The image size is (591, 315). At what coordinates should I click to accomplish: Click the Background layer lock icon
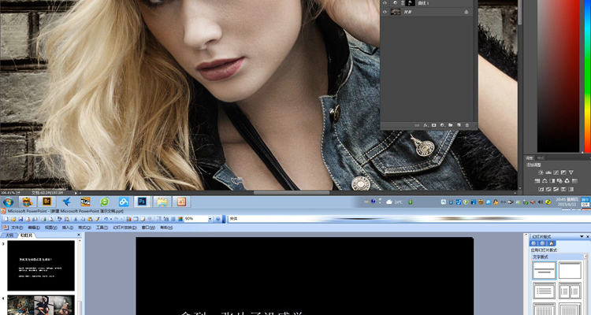(x=466, y=12)
